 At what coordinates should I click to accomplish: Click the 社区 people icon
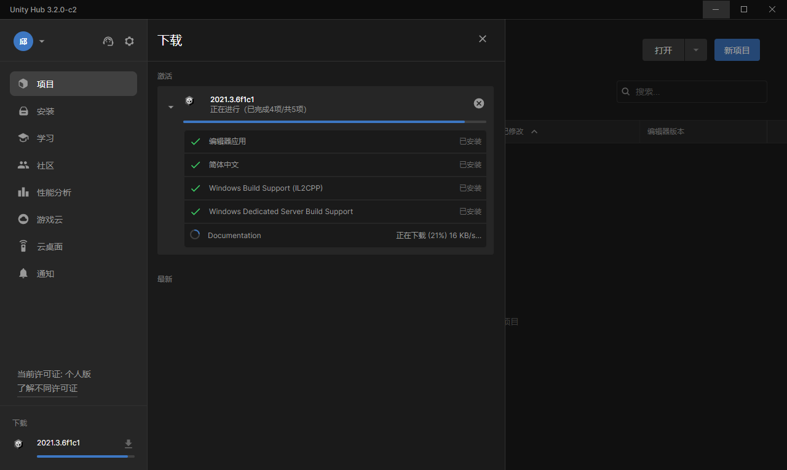pos(23,165)
